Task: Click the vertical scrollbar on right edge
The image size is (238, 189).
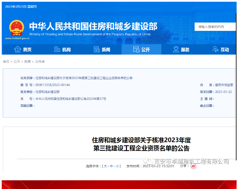Action: (x=236, y=86)
